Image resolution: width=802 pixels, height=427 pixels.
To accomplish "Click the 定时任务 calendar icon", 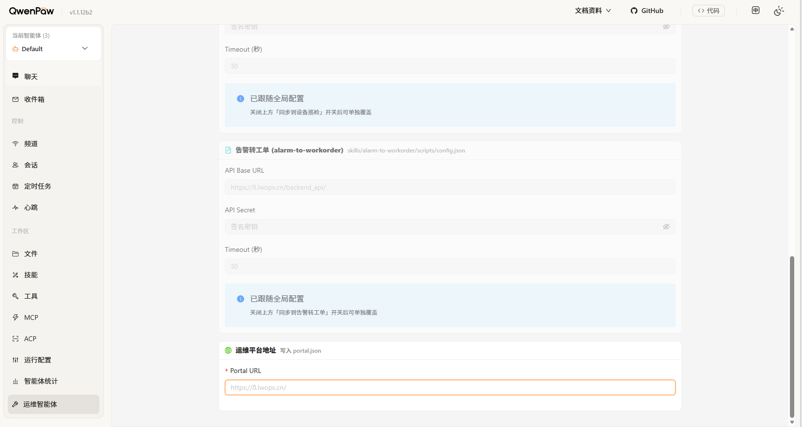I will coord(15,186).
